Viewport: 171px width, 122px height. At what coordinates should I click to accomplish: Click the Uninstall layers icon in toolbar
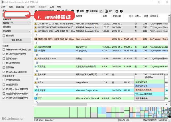78,11
